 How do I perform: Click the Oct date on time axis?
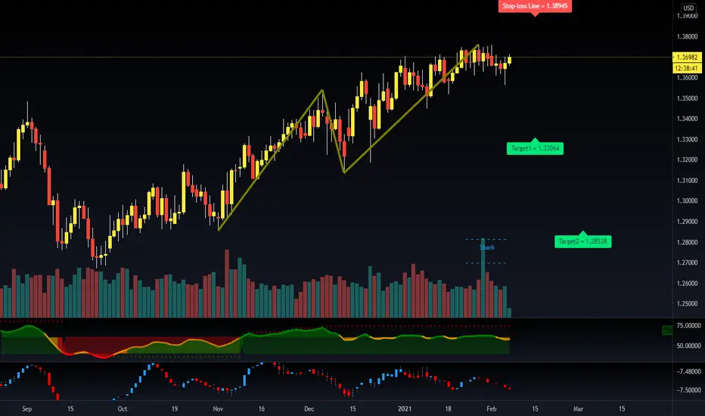point(123,408)
